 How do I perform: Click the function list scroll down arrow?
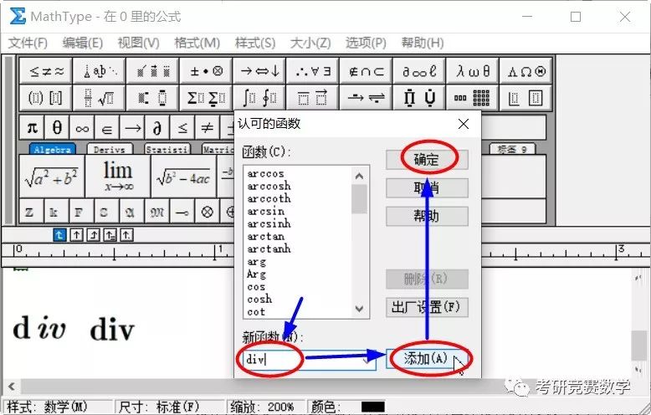(360, 309)
